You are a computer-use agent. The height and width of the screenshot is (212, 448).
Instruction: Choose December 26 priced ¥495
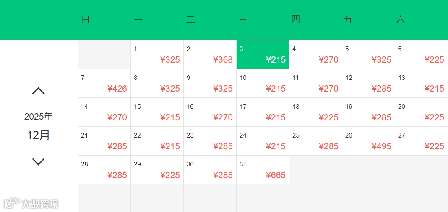click(369, 141)
